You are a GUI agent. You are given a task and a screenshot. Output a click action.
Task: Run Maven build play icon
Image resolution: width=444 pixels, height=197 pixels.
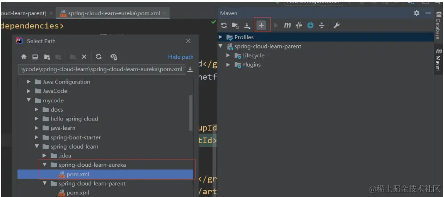276,25
